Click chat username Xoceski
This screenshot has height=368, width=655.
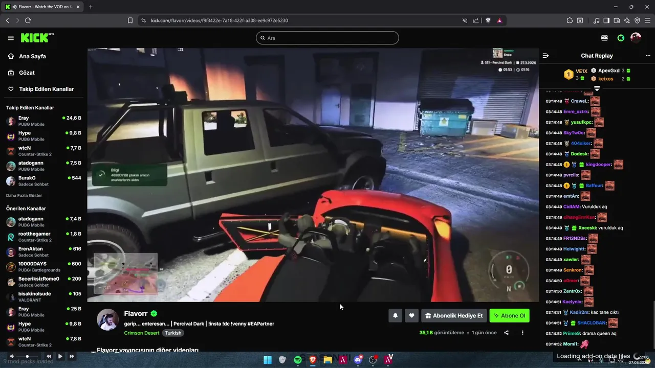pyautogui.click(x=587, y=228)
